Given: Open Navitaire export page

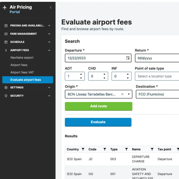Looking at the screenshot, I should tap(22, 58).
